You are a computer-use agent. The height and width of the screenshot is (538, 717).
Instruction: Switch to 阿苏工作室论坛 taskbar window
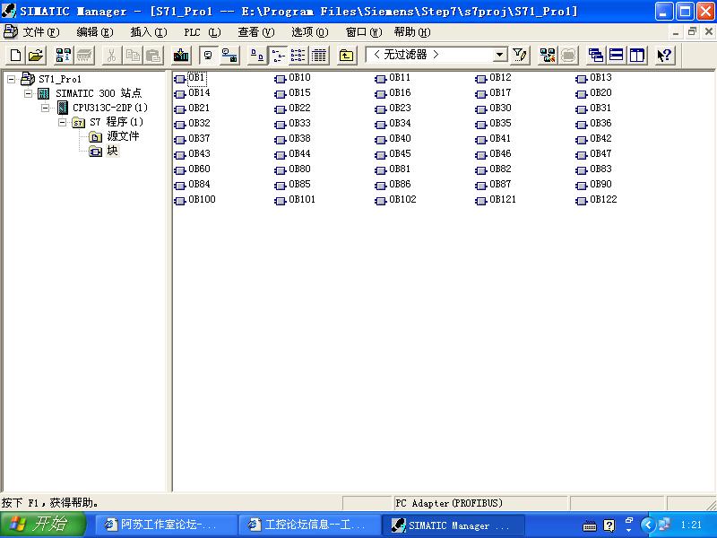pos(167,525)
